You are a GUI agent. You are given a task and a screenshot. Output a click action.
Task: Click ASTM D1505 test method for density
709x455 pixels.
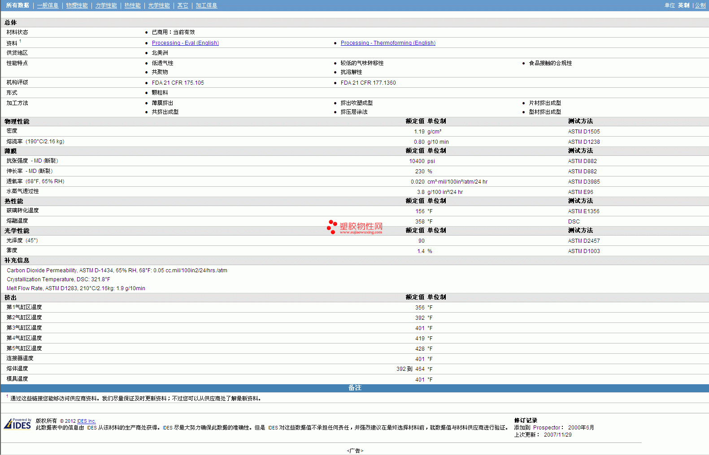point(583,132)
